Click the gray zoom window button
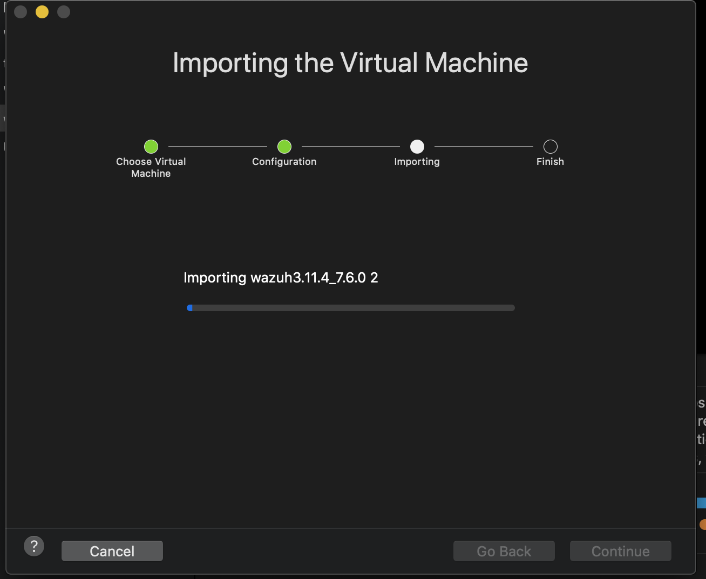This screenshot has width=706, height=579. point(64,12)
